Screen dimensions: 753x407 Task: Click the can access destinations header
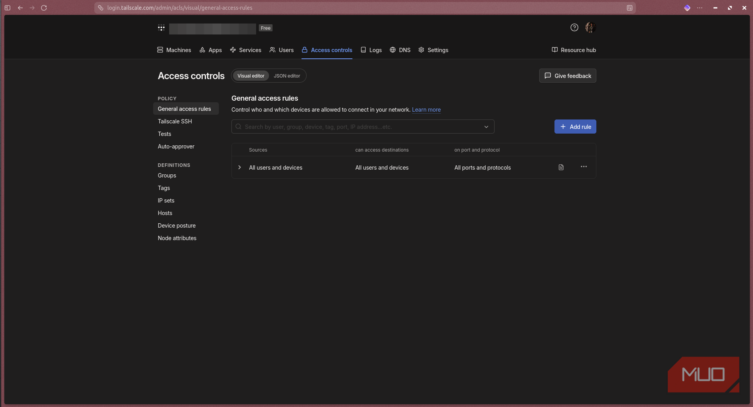click(x=382, y=150)
